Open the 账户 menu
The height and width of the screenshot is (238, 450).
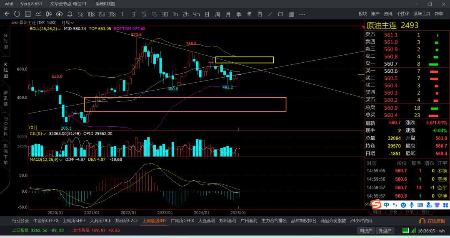[x=375, y=14]
